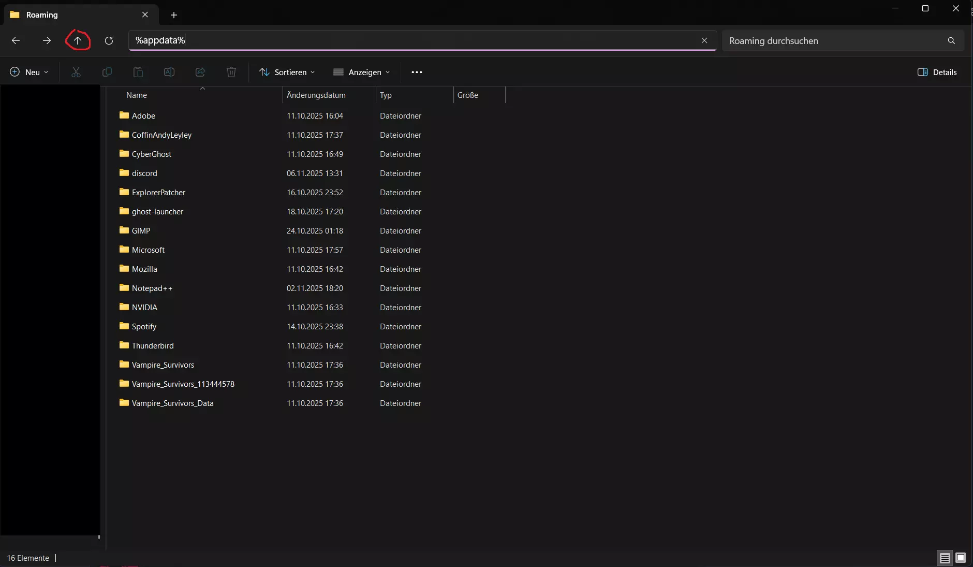Toggle the Details pane
This screenshot has height=567, width=973.
click(x=937, y=72)
